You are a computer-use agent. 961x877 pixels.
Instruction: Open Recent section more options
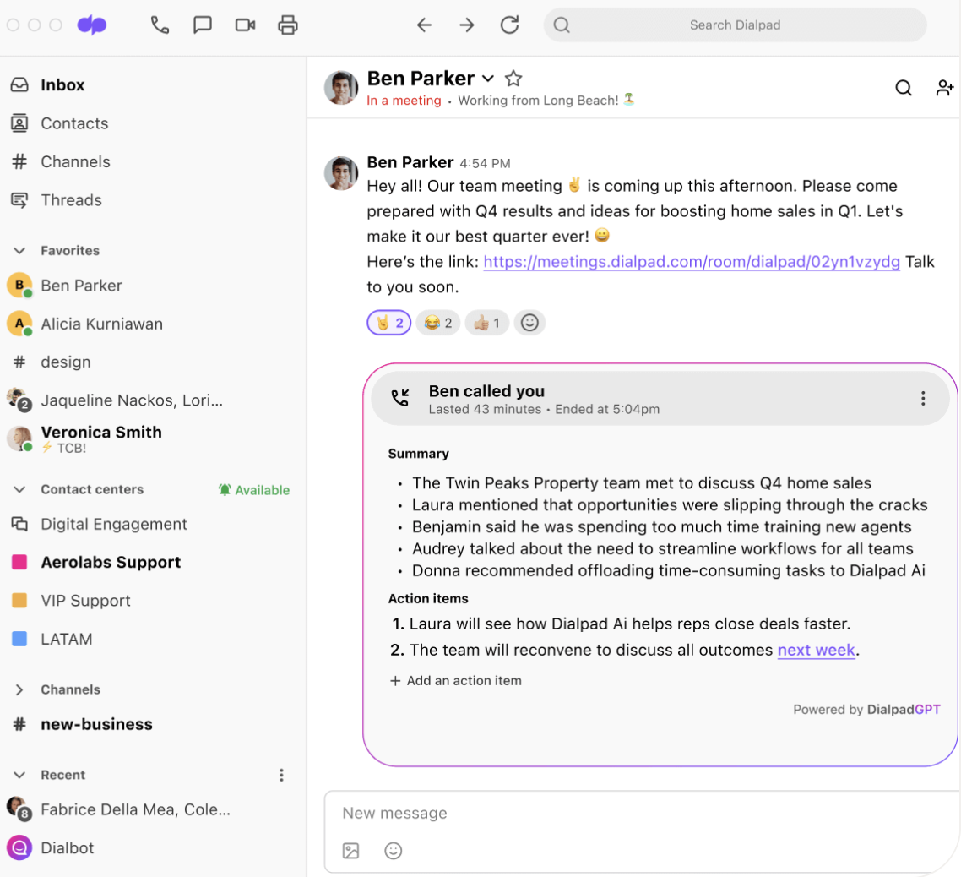(281, 776)
